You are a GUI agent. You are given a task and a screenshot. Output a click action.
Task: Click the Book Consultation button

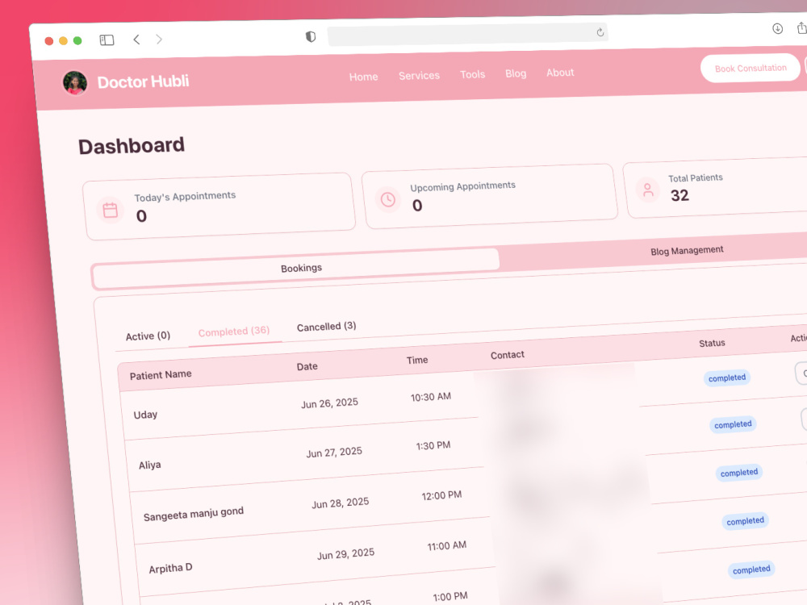click(x=751, y=68)
